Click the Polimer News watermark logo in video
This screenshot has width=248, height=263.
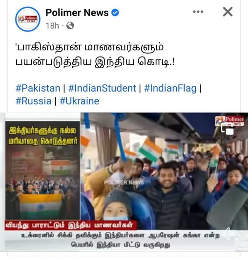[x=230, y=121]
